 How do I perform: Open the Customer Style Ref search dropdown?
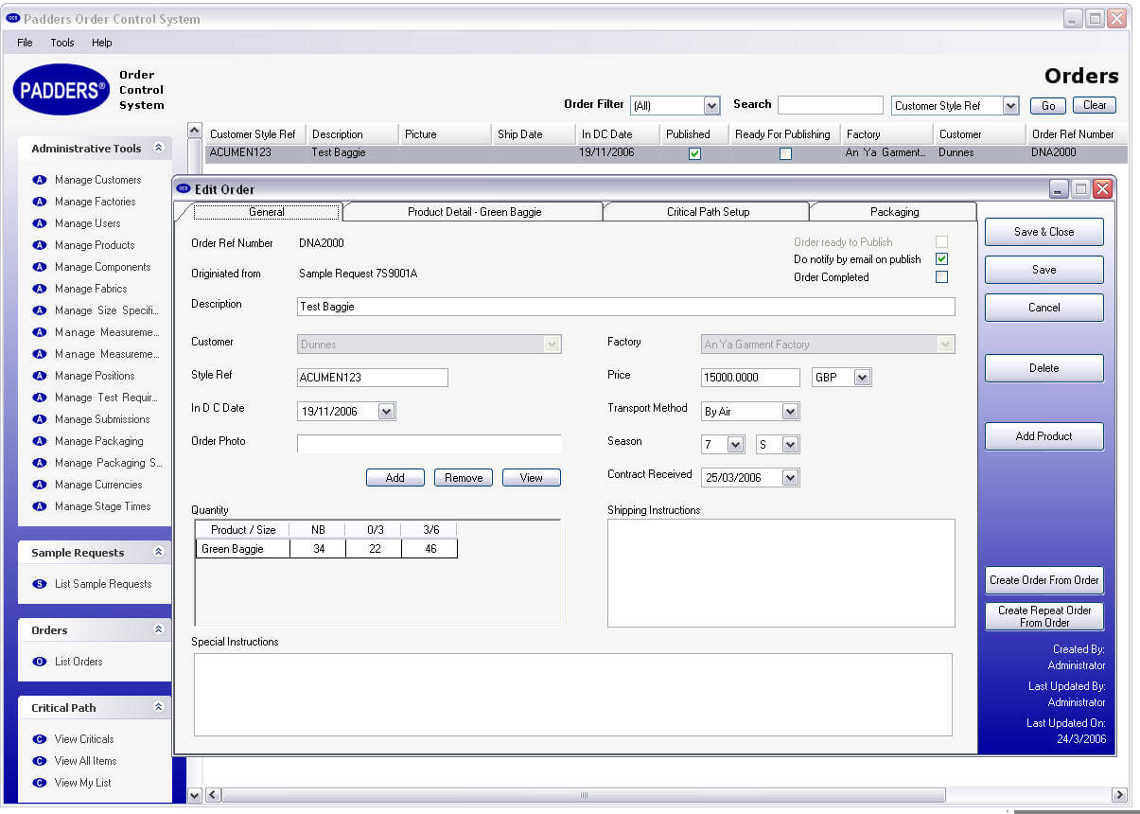(x=1010, y=106)
